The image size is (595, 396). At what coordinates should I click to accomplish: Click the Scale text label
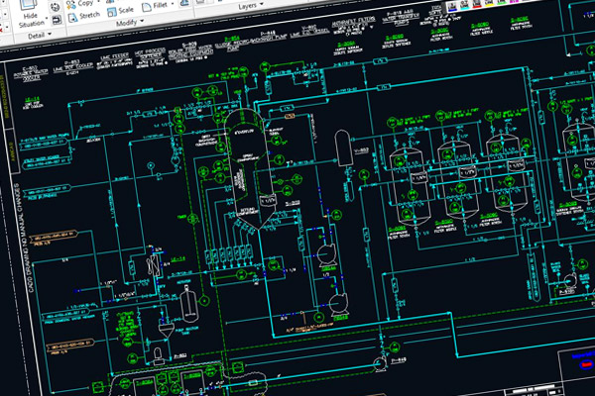click(x=126, y=10)
